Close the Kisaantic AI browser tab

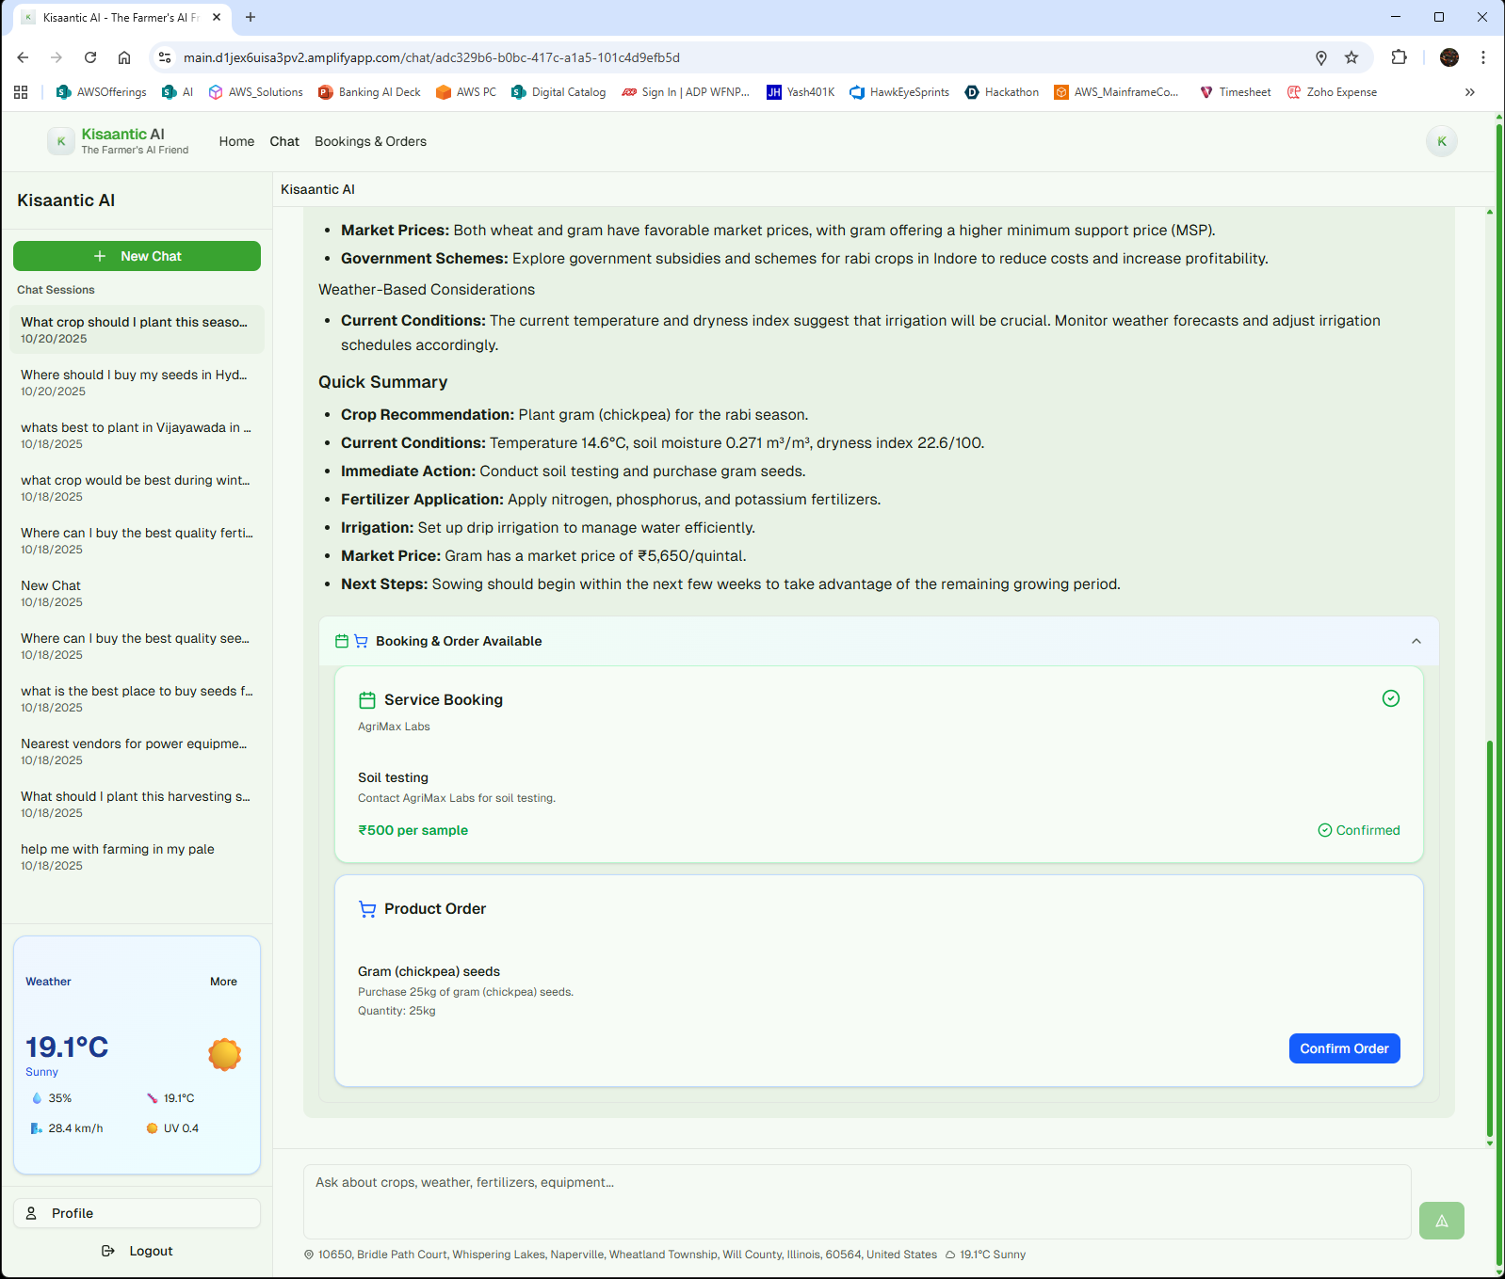click(217, 17)
